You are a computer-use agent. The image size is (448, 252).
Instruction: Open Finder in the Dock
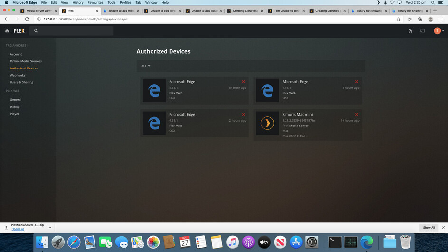pyautogui.click(x=42, y=242)
